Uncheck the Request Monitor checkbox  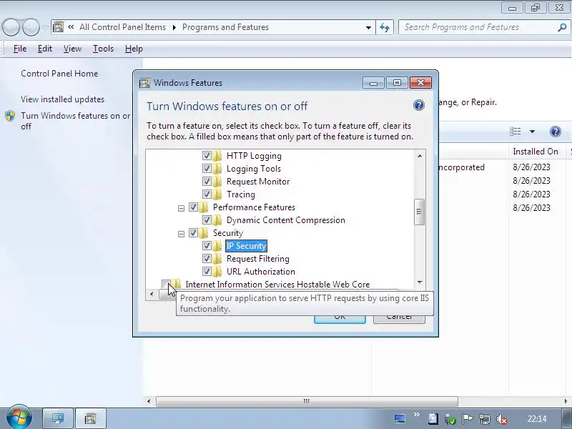[207, 182]
